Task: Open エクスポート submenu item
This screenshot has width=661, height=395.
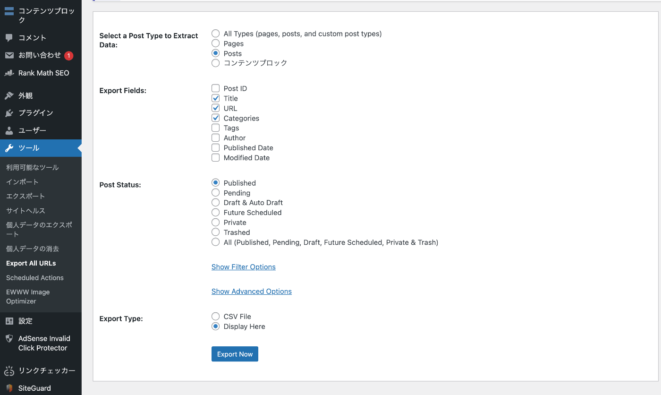Action: pyautogui.click(x=25, y=196)
